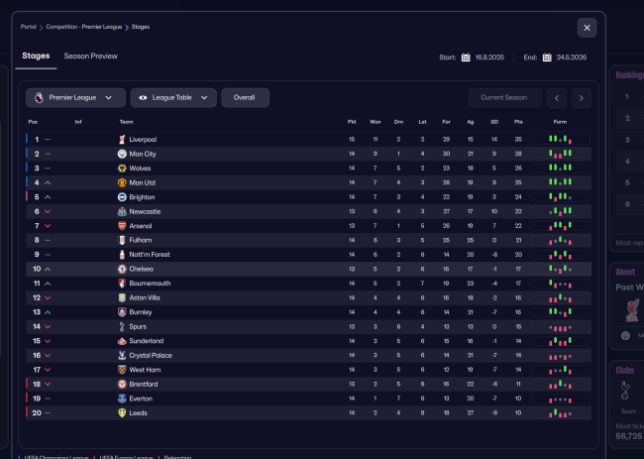644x459 pixels.
Task: Open the end date calendar icon
Action: pos(547,57)
